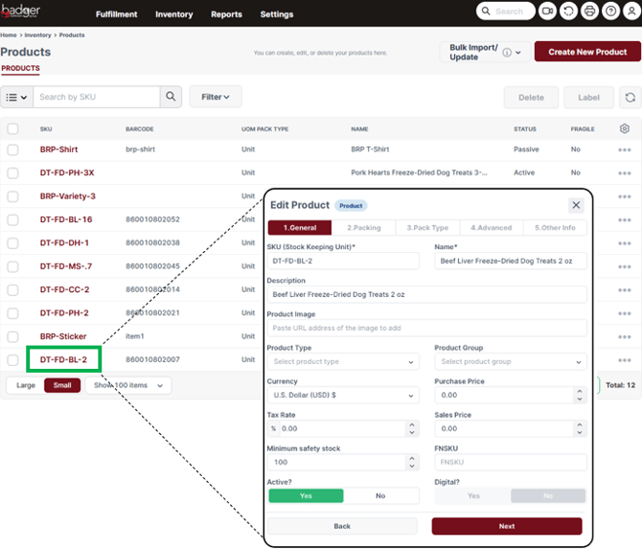Close the Edit Product dialog

click(576, 205)
